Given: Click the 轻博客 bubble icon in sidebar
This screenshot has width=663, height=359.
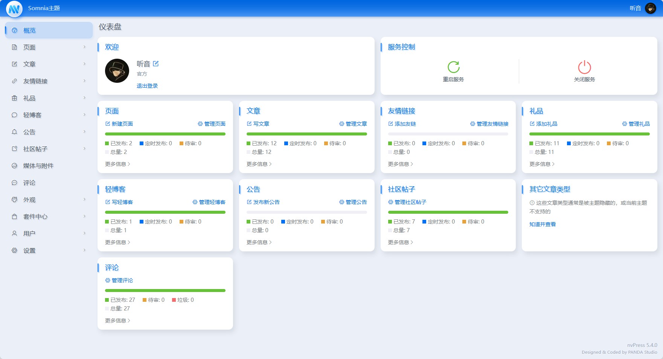Looking at the screenshot, I should tap(14, 115).
